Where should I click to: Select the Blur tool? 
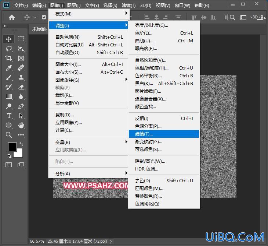[21, 96]
